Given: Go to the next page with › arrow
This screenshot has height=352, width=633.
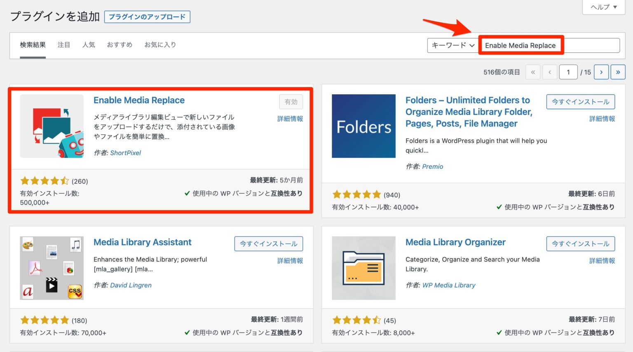Looking at the screenshot, I should tap(601, 72).
